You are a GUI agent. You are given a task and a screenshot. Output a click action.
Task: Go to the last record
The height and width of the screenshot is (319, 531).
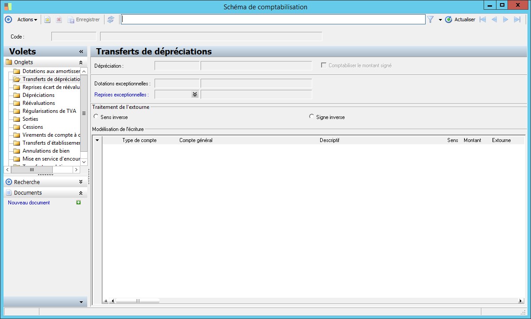coord(517,19)
